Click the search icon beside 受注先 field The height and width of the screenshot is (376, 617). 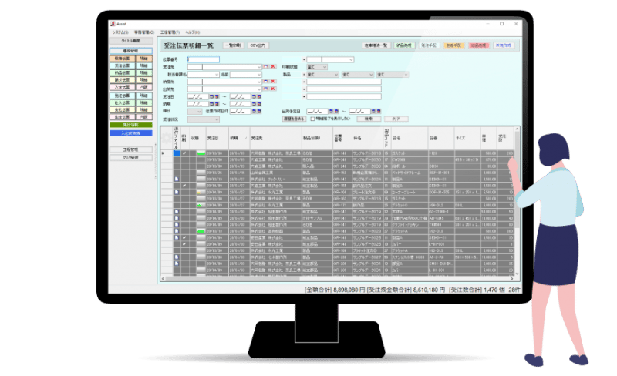click(265, 66)
